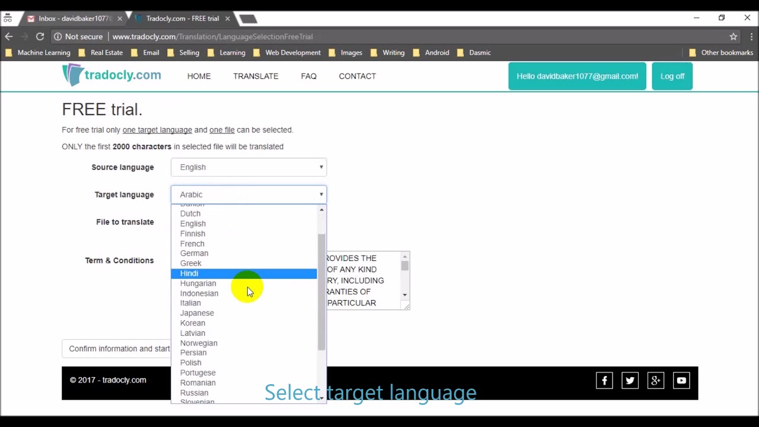Bookmark this page with star icon
Image resolution: width=759 pixels, height=427 pixels.
click(x=734, y=36)
